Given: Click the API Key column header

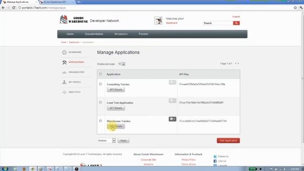Looking at the screenshot, I should tap(184, 74).
